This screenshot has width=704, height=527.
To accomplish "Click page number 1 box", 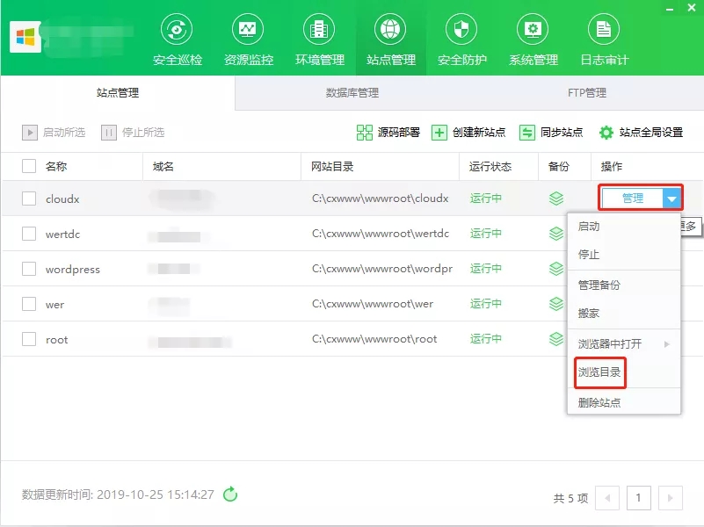I will pos(638,498).
